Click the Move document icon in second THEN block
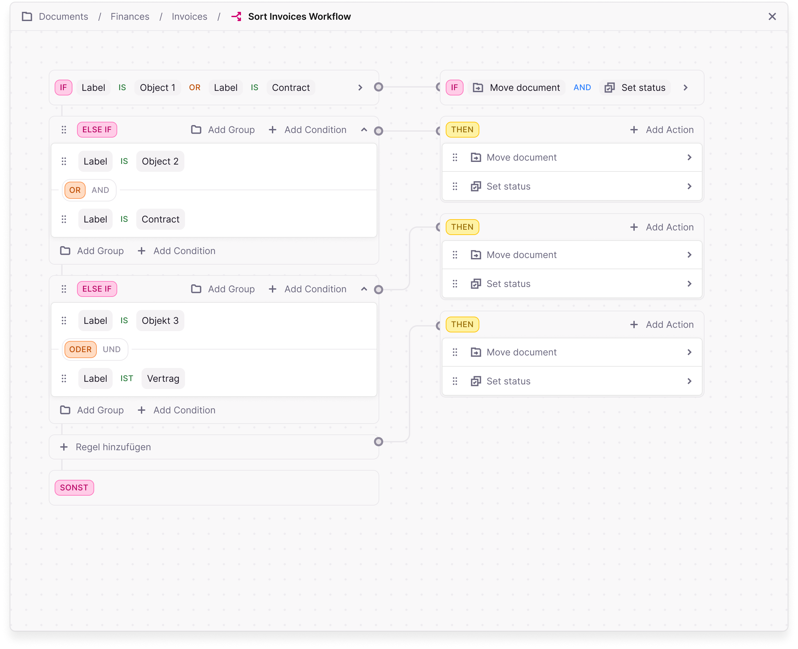The width and height of the screenshot is (798, 649). [476, 255]
